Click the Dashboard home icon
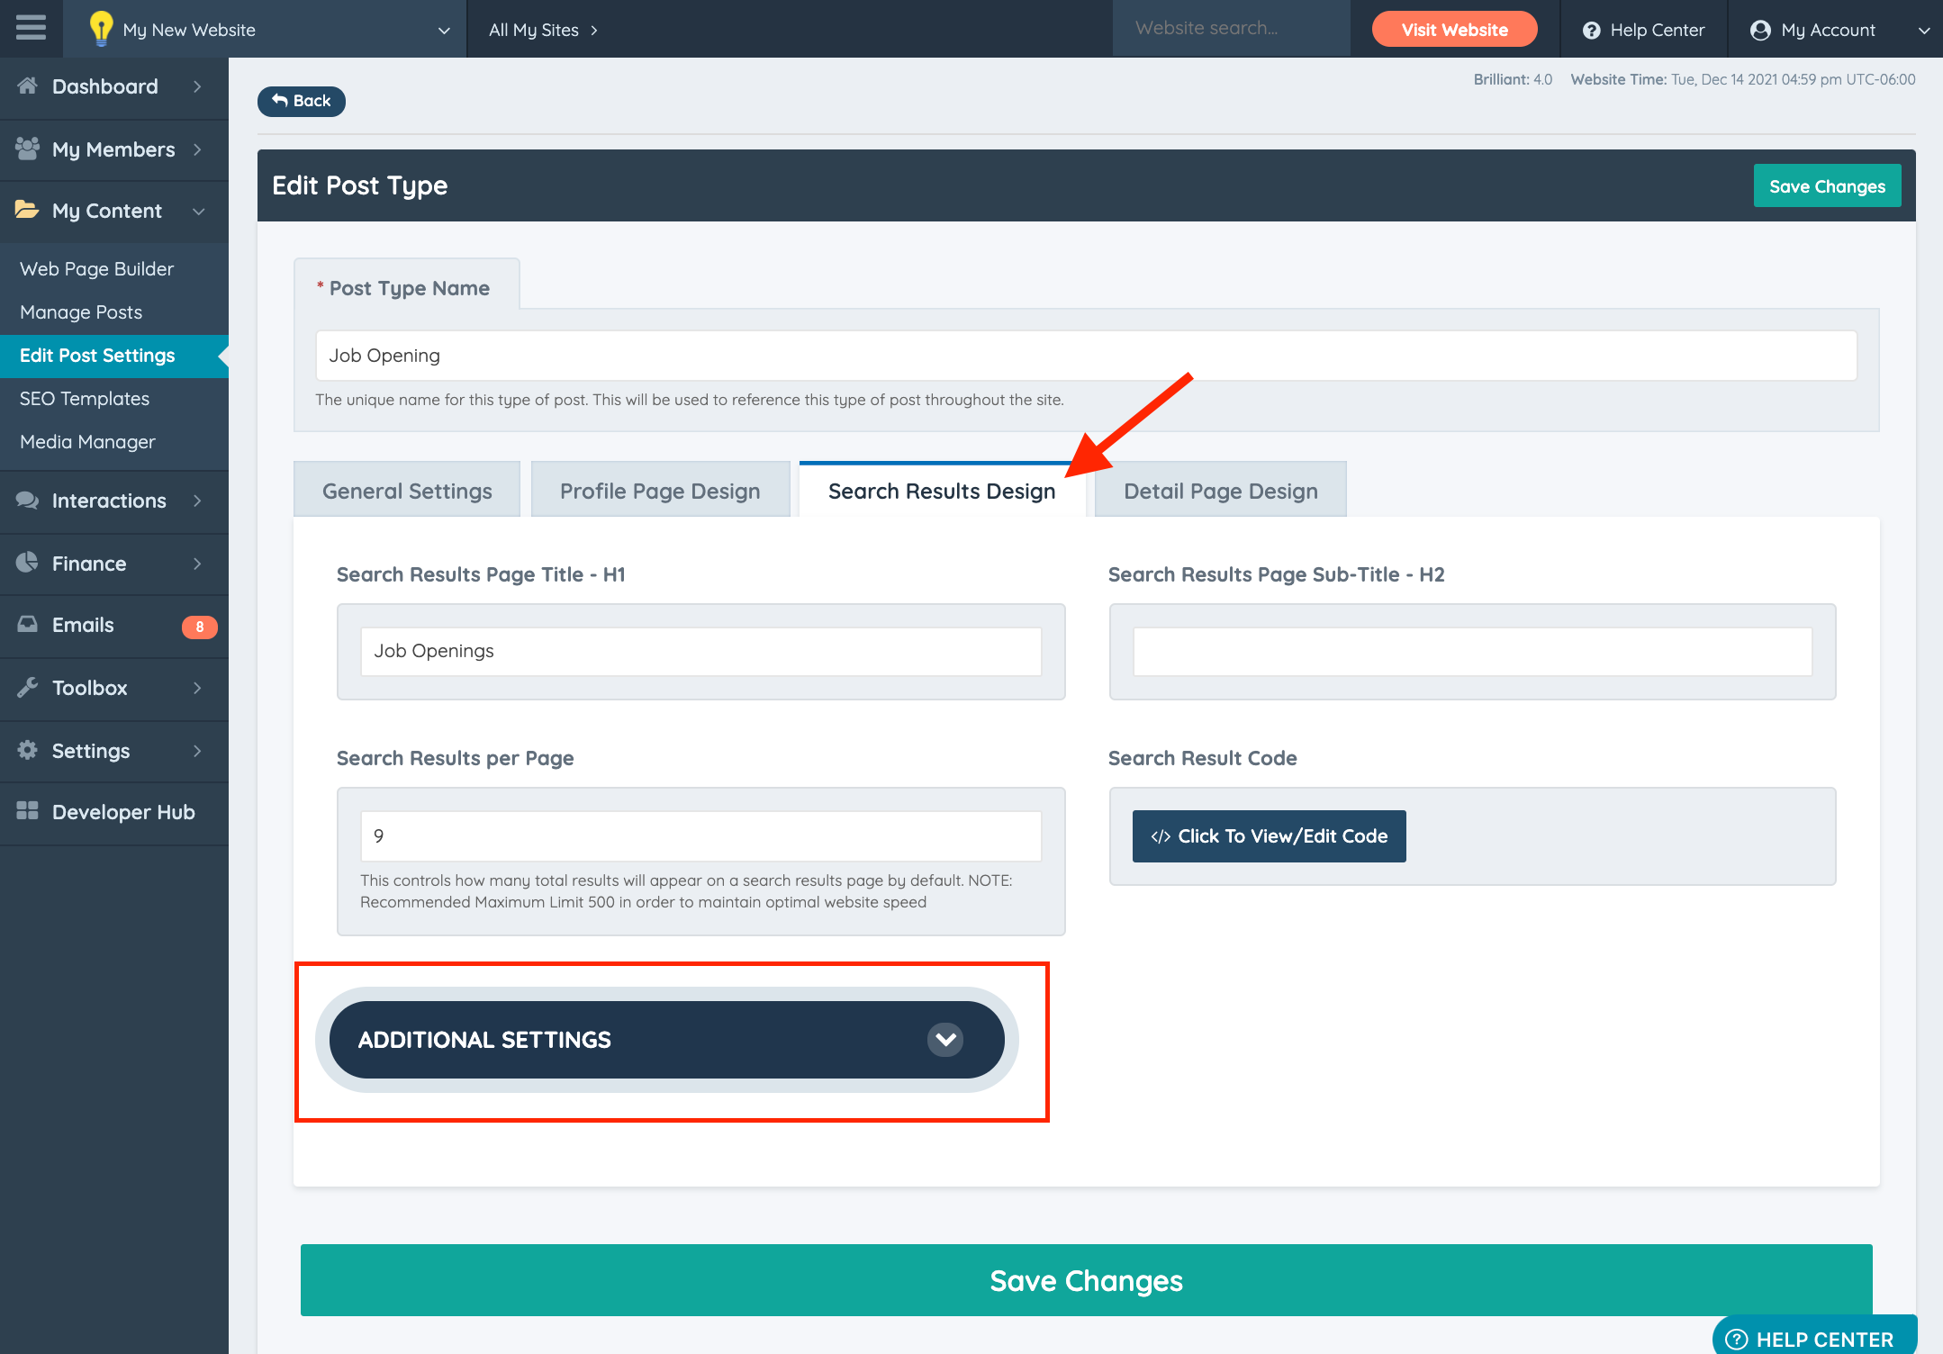The height and width of the screenshot is (1354, 1943). pyautogui.click(x=27, y=86)
